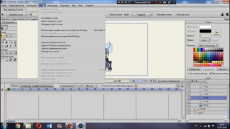
Task: Click the Reset/Orbit Workspace tool
Action: click(15, 60)
